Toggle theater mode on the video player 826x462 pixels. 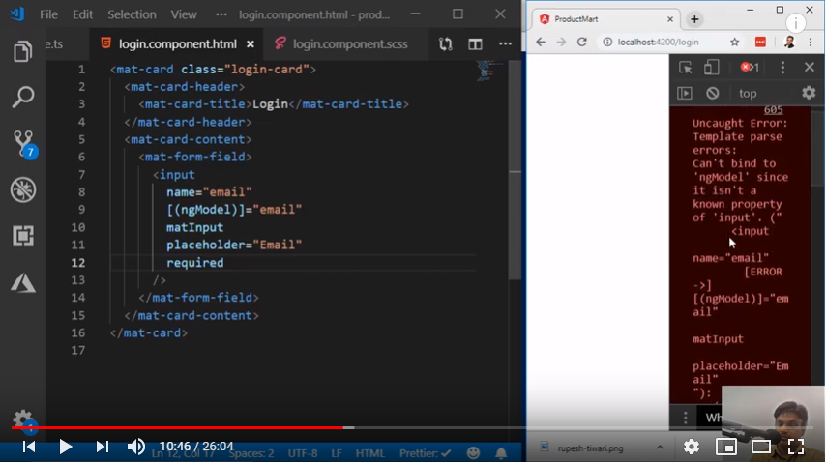tap(761, 447)
